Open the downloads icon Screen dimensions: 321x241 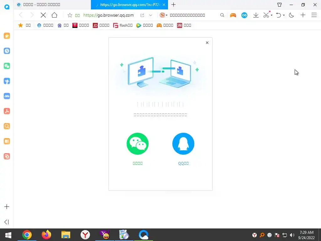tap(256, 15)
